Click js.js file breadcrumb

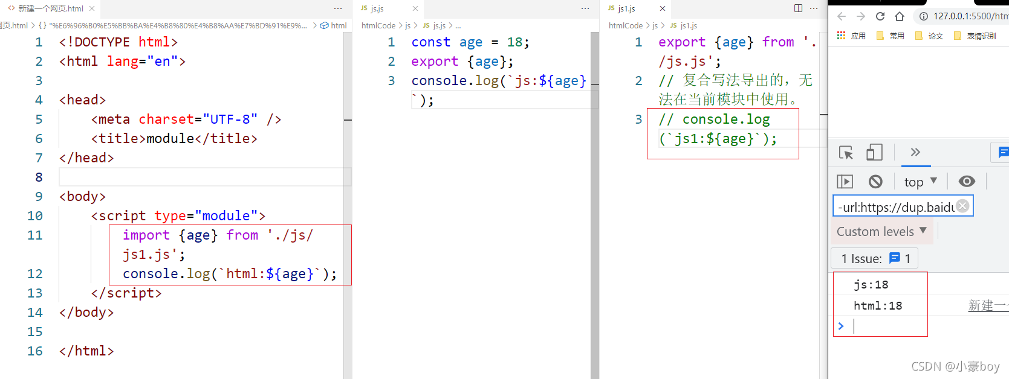[x=434, y=25]
